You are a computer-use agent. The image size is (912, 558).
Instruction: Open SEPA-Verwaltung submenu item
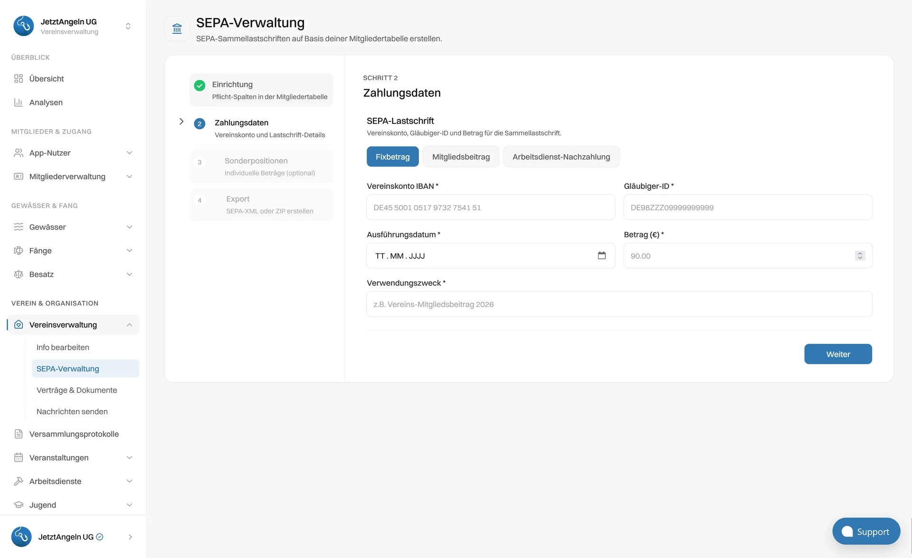coord(85,369)
